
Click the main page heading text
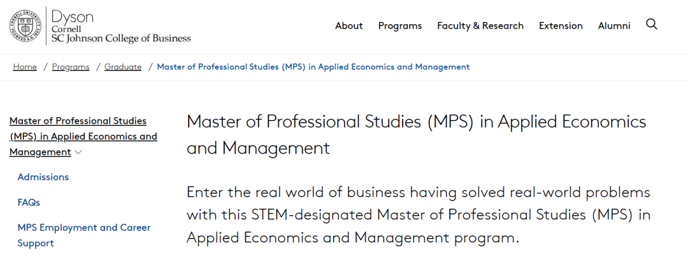(x=417, y=134)
